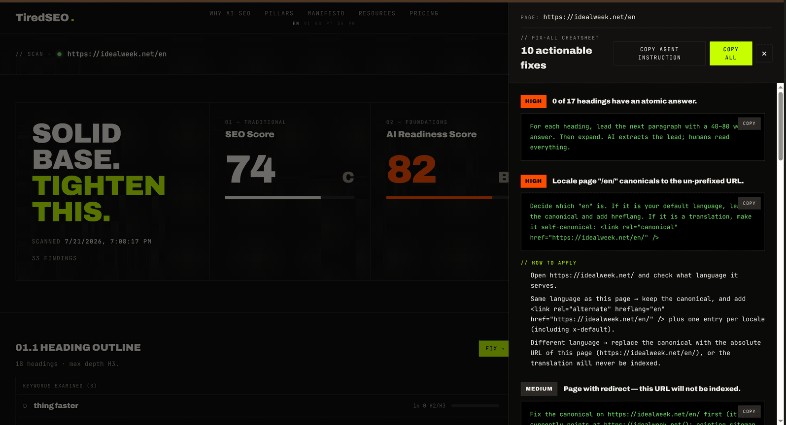The width and height of the screenshot is (786, 425).
Task: Go to the Manifesto page
Action: 326,13
